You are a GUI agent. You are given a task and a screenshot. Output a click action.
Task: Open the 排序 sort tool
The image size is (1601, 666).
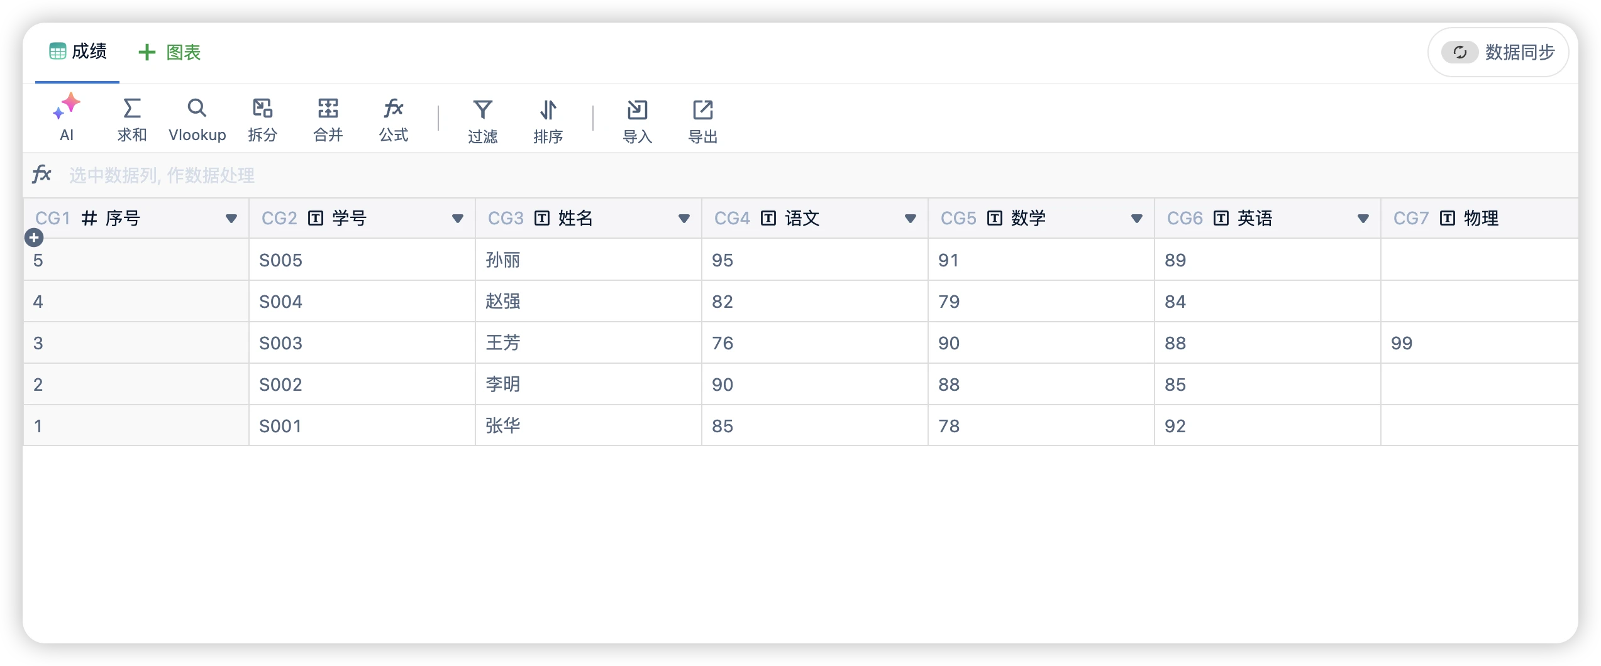(x=548, y=121)
